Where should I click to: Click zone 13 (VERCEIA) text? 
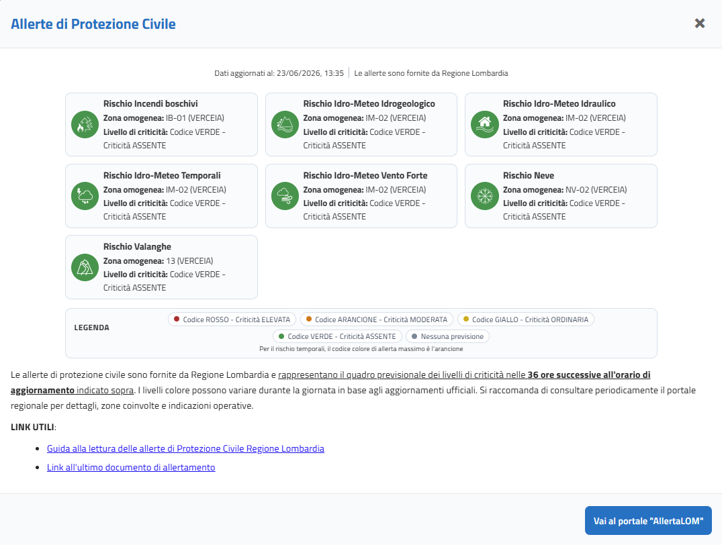click(189, 261)
